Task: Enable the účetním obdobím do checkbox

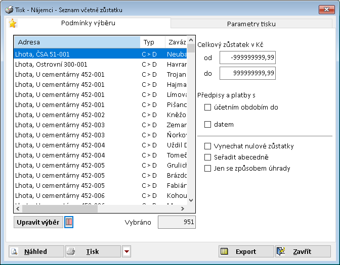Action: (207, 107)
